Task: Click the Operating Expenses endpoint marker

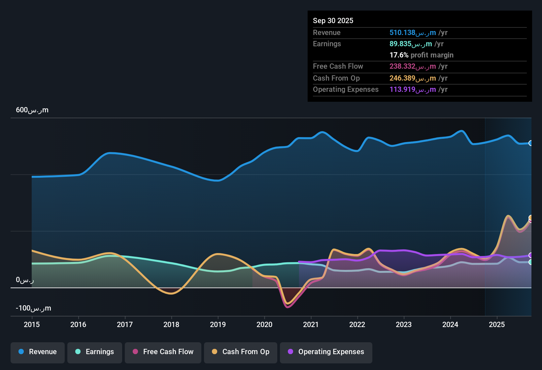Action: [x=531, y=255]
